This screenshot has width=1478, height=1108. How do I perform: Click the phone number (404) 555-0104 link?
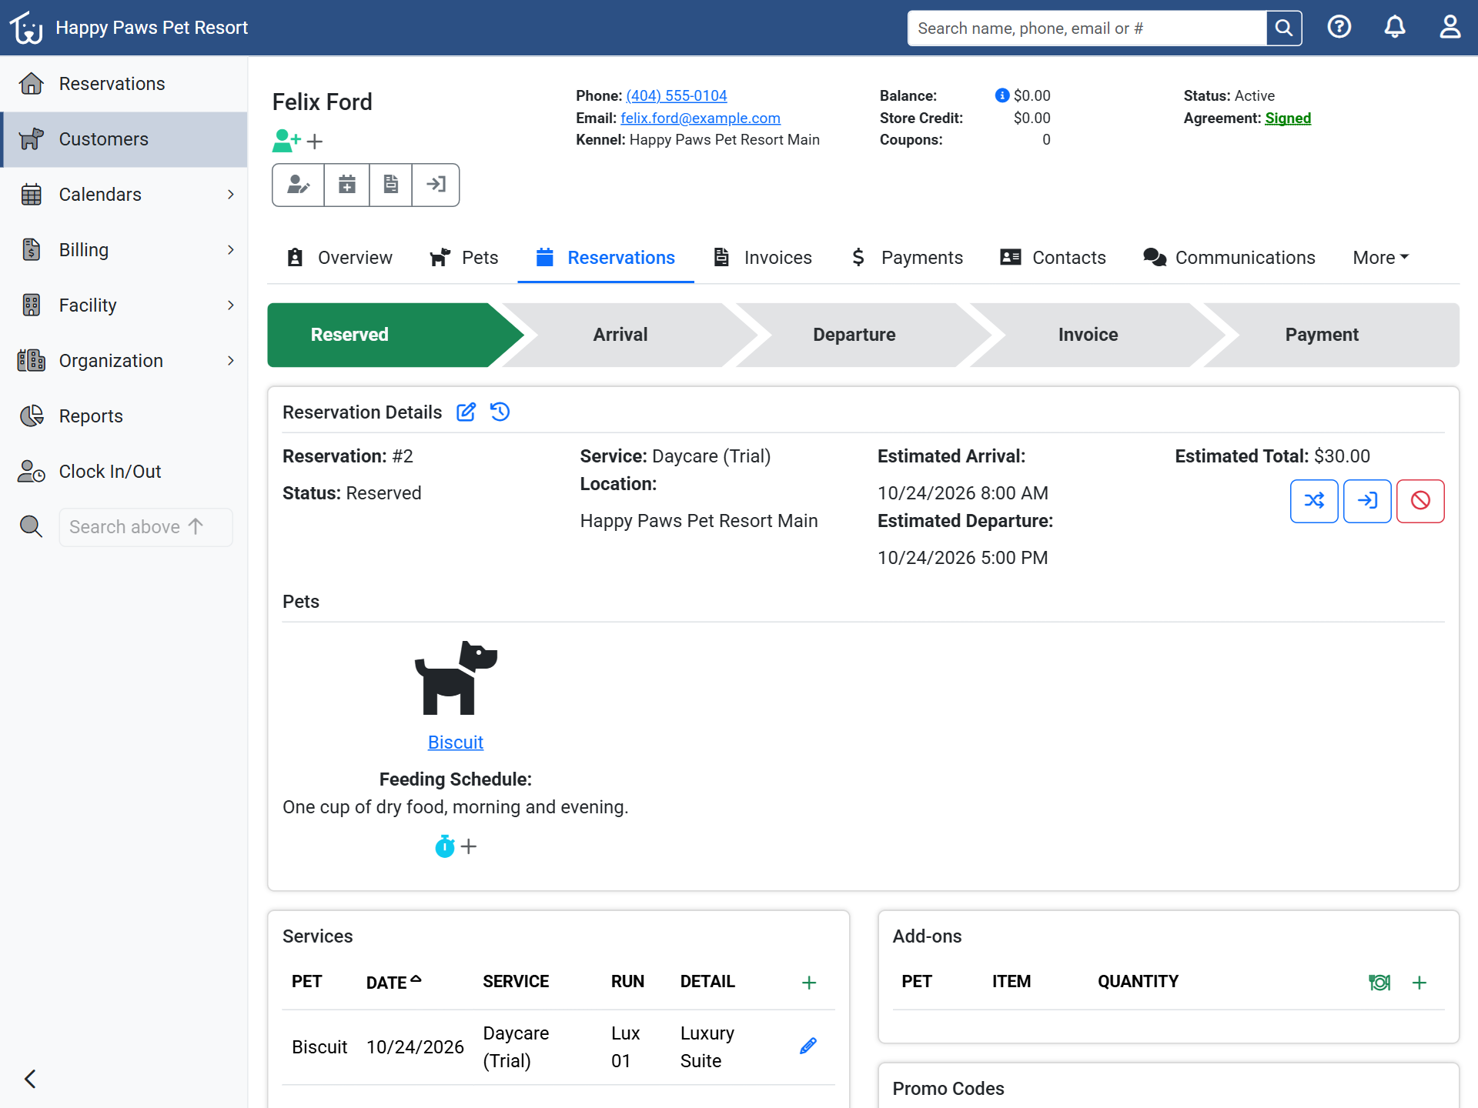coord(676,95)
